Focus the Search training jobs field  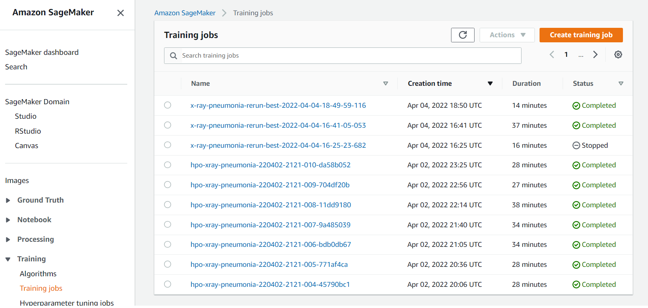pyautogui.click(x=343, y=56)
